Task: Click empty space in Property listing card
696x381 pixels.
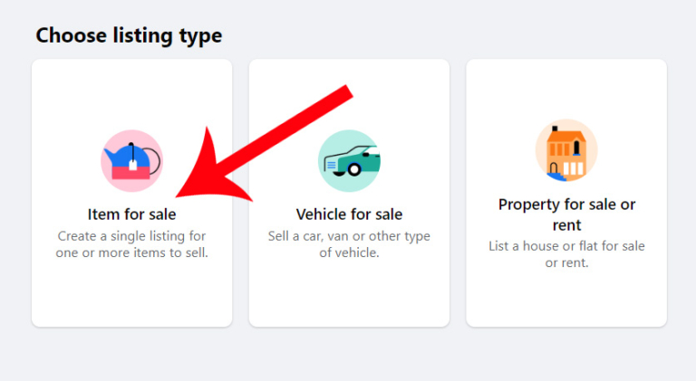Action: pos(566,299)
